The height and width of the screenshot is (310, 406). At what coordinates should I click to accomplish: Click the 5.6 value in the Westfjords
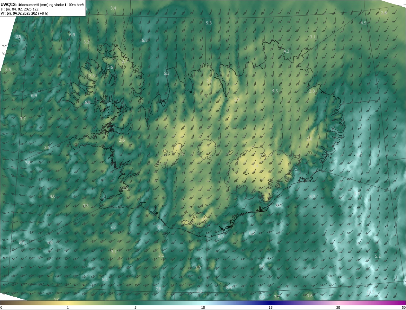pyautogui.click(x=110, y=67)
